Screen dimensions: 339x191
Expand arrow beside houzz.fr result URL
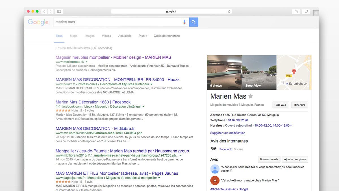coord(152,84)
